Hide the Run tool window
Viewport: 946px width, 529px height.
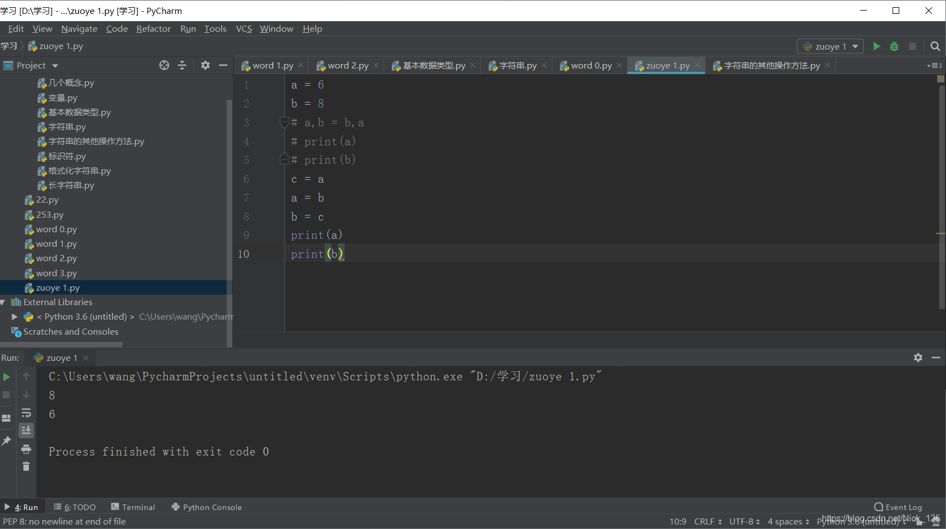point(936,357)
